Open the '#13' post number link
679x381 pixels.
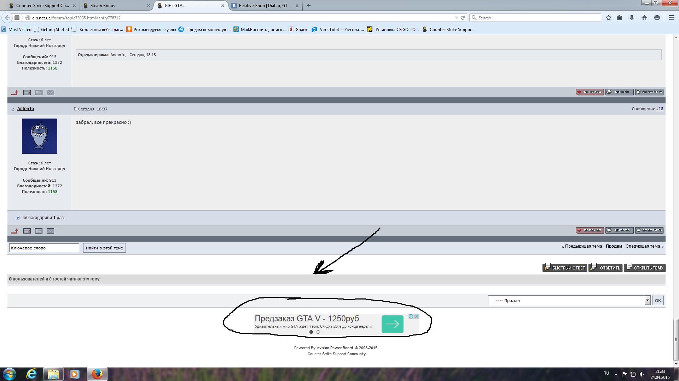pyautogui.click(x=660, y=109)
